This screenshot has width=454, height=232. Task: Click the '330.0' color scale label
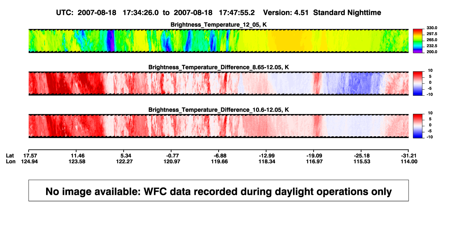[432, 28]
